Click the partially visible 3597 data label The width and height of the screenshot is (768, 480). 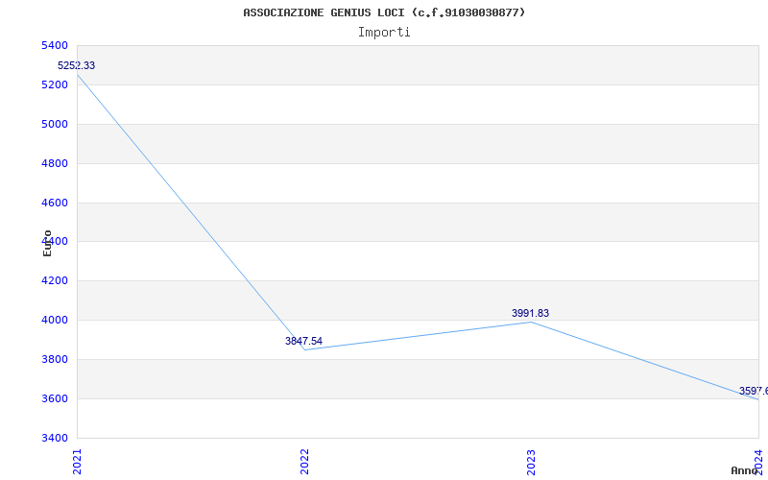[x=754, y=391]
